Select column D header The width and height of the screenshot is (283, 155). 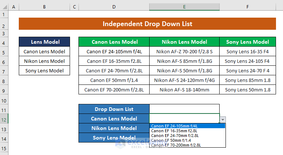point(114,7)
